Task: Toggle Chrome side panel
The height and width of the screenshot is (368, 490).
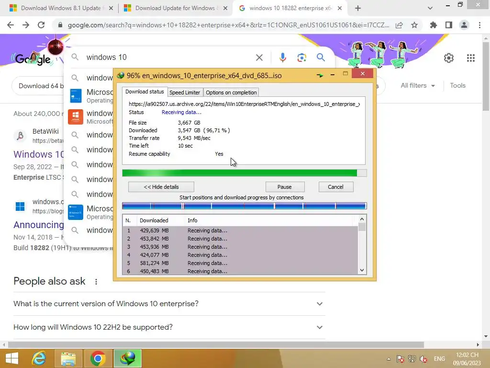Action: tap(449, 25)
